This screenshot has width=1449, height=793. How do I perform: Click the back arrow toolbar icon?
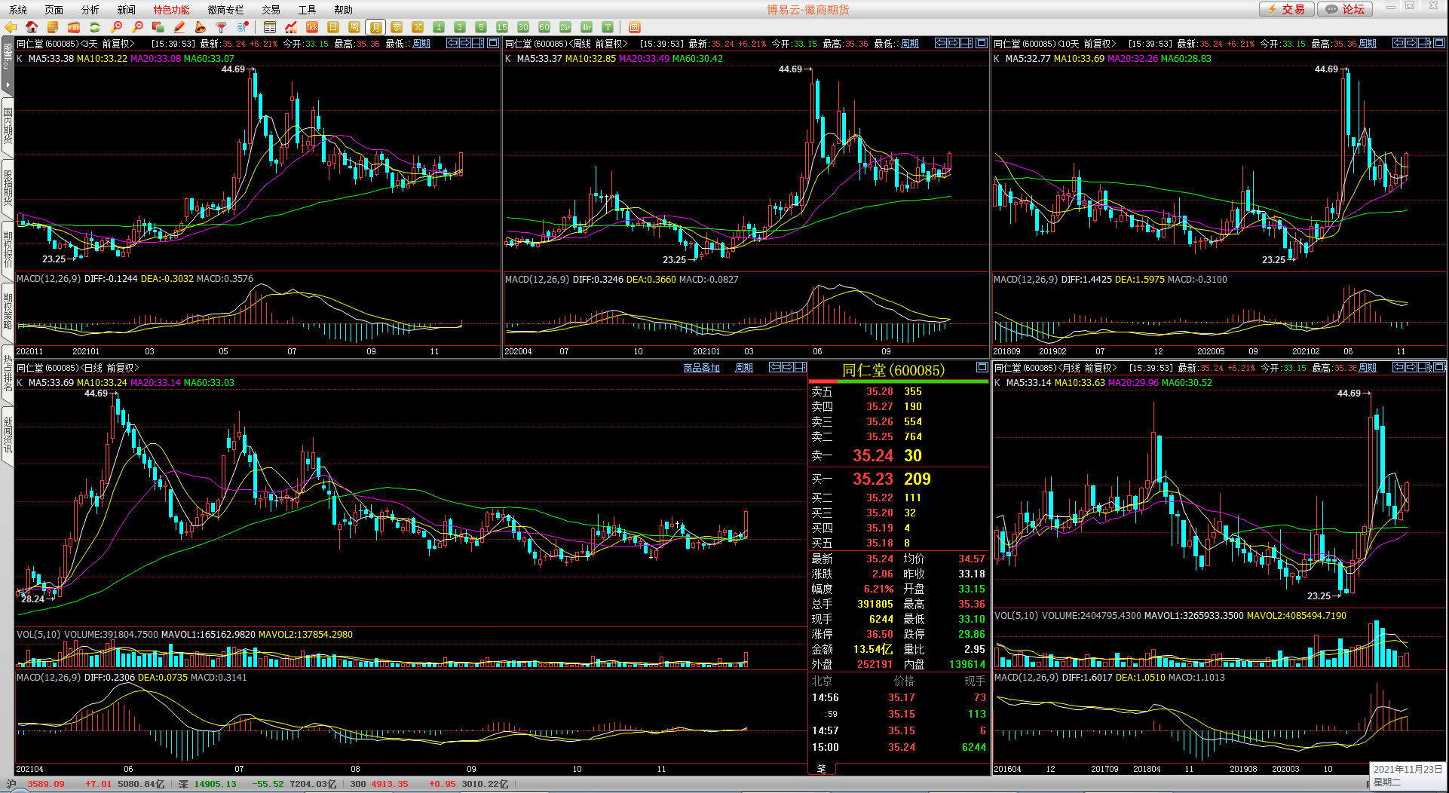[x=11, y=27]
